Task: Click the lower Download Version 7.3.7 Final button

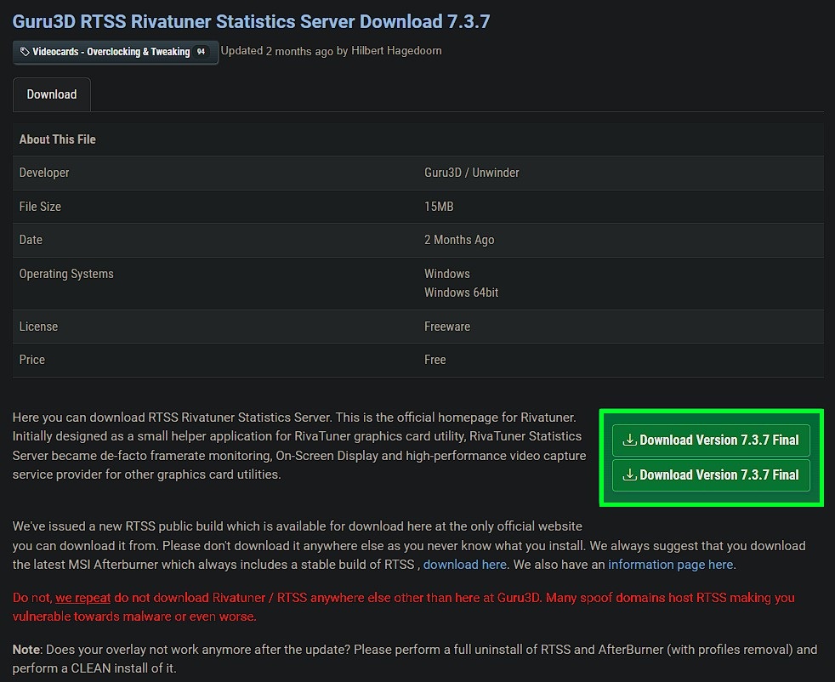Action: click(711, 475)
